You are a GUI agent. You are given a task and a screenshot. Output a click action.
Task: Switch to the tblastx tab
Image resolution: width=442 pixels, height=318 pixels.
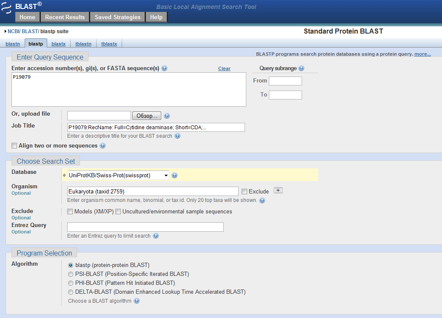[x=109, y=44]
